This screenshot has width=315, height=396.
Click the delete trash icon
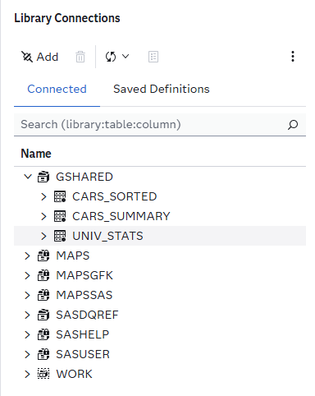click(80, 57)
